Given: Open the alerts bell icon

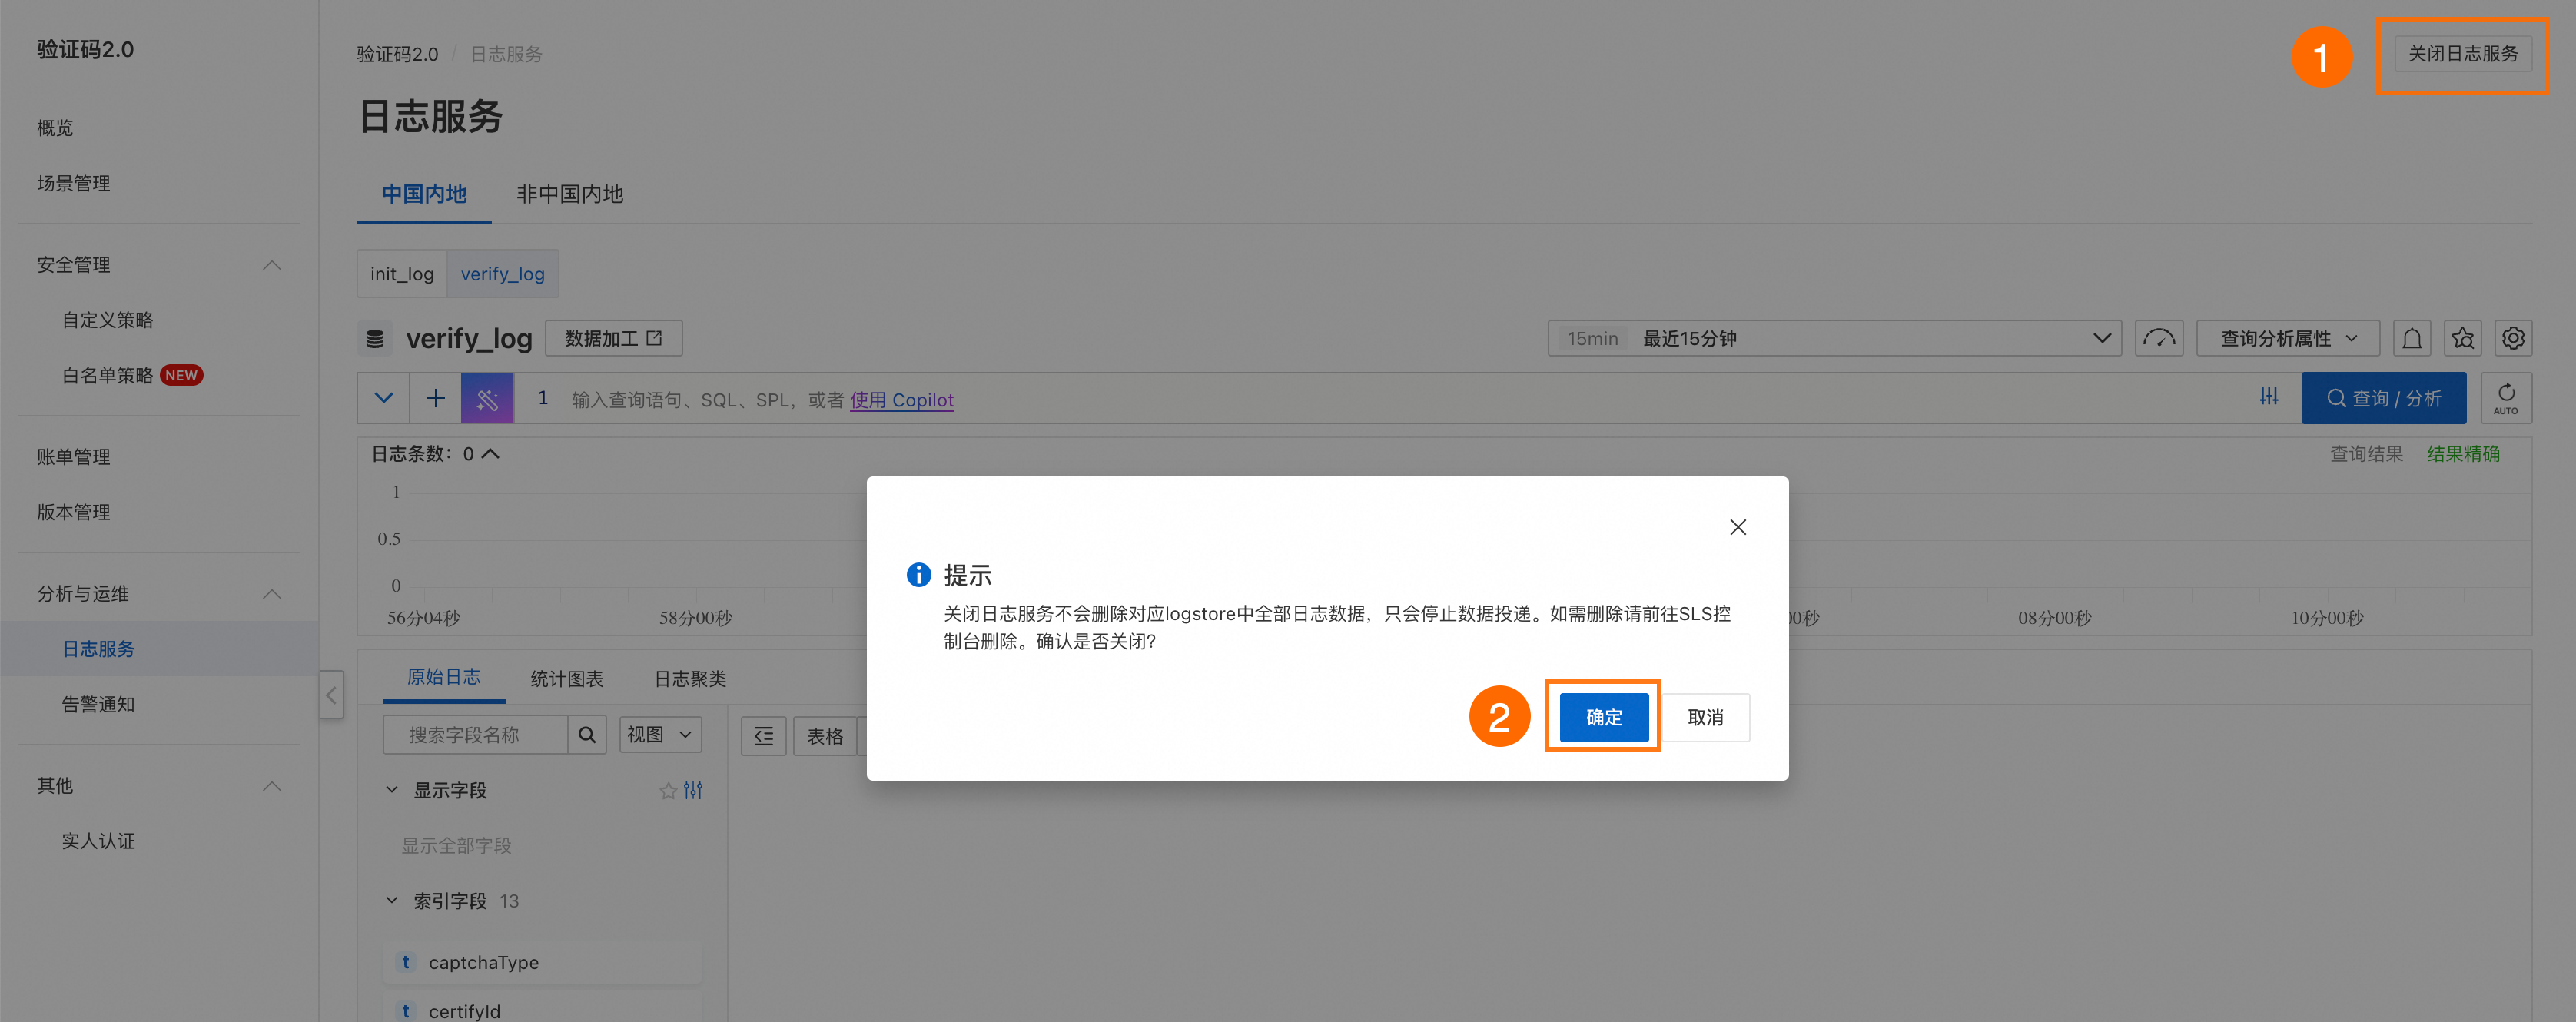Looking at the screenshot, I should click(2412, 338).
